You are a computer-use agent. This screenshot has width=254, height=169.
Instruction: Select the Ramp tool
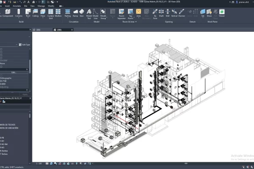[x=75, y=13]
